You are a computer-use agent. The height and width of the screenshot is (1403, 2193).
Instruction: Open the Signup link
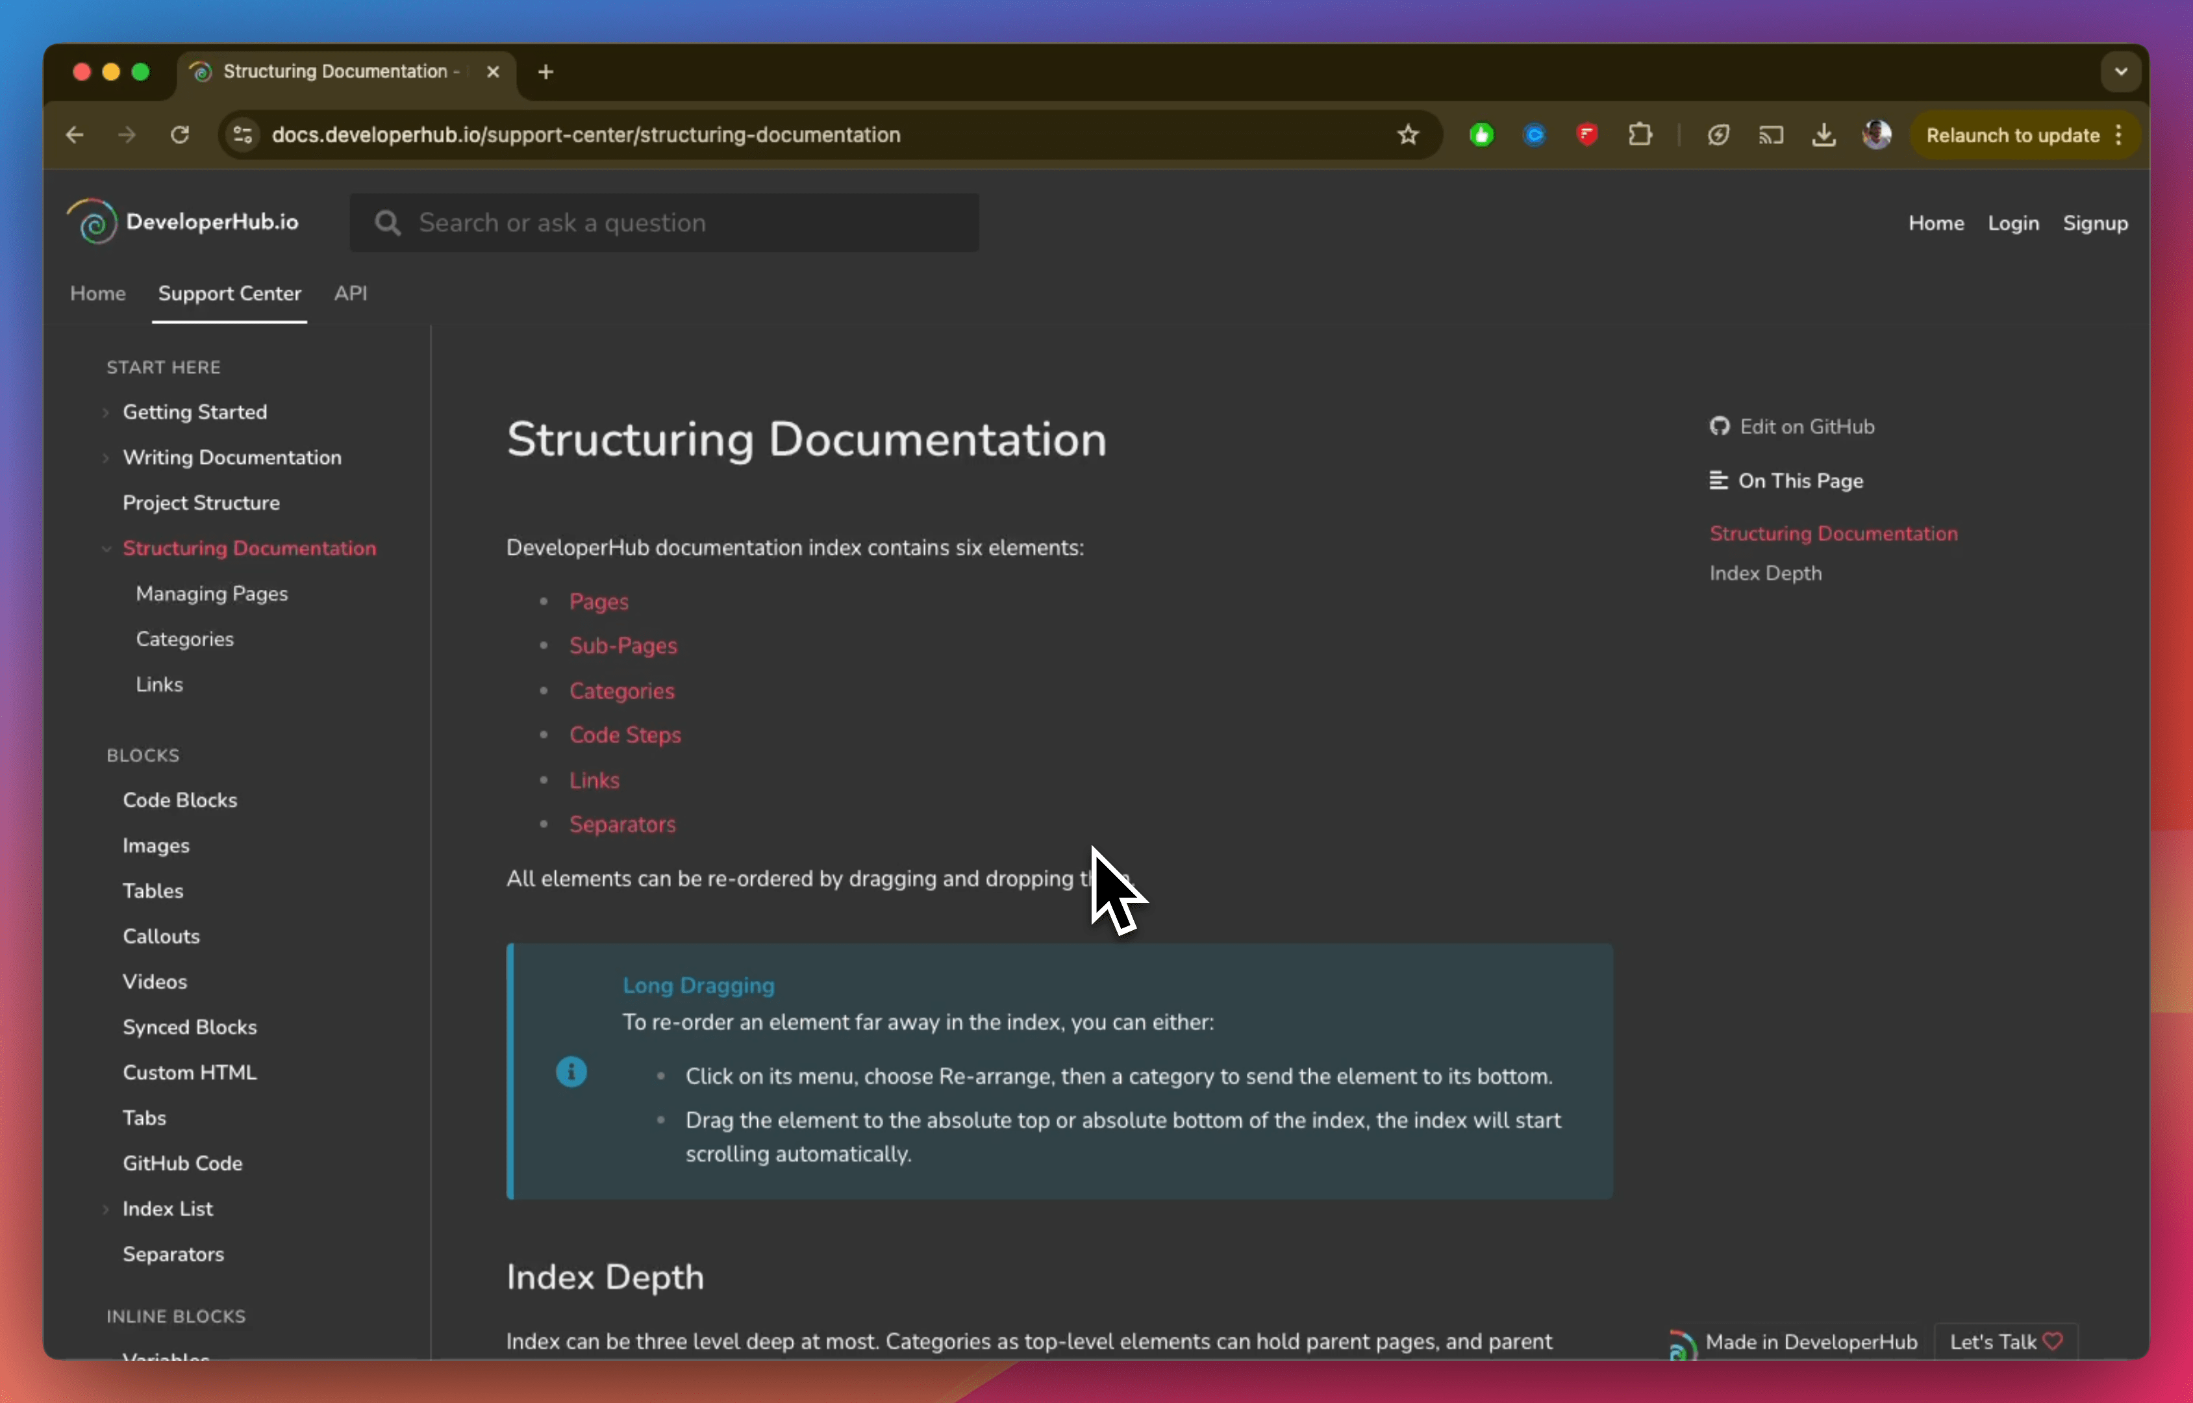pyautogui.click(x=2095, y=223)
